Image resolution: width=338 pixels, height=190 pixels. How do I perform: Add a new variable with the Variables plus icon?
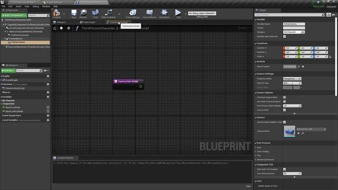(48, 97)
